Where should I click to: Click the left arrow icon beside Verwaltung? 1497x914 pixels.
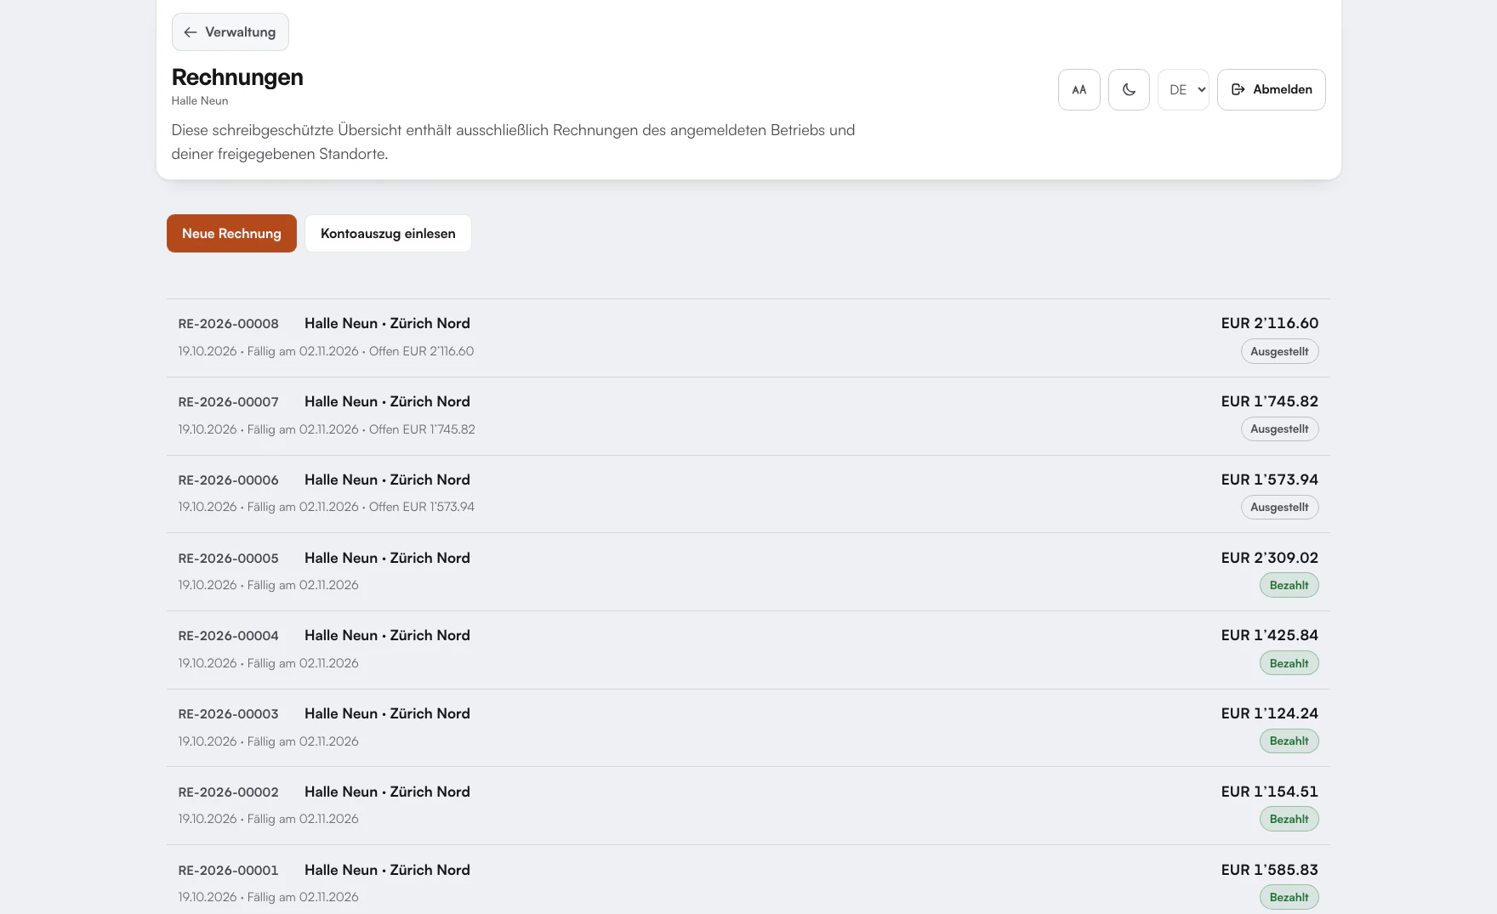pos(191,32)
